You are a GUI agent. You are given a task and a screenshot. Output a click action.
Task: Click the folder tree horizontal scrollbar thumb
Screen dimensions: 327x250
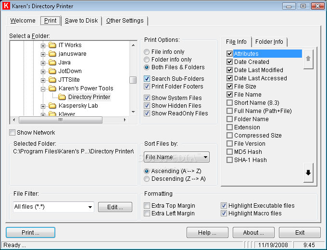point(61,120)
